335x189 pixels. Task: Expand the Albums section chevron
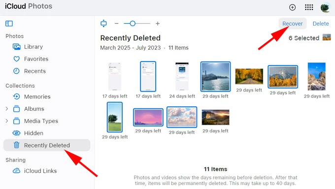pos(7,109)
